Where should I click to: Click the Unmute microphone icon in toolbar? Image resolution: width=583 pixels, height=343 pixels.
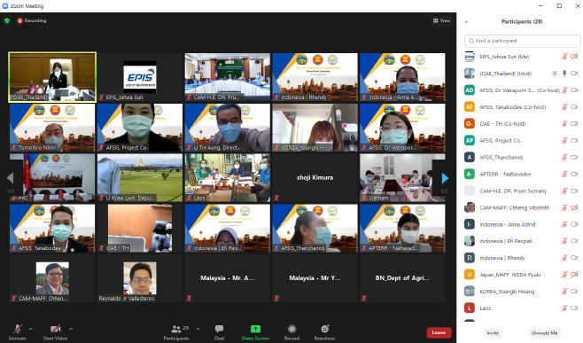click(x=17, y=329)
